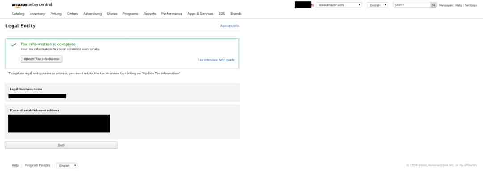This screenshot has height=176, width=483.
Task: Click the Program Policies footer link
Action: pos(38,166)
